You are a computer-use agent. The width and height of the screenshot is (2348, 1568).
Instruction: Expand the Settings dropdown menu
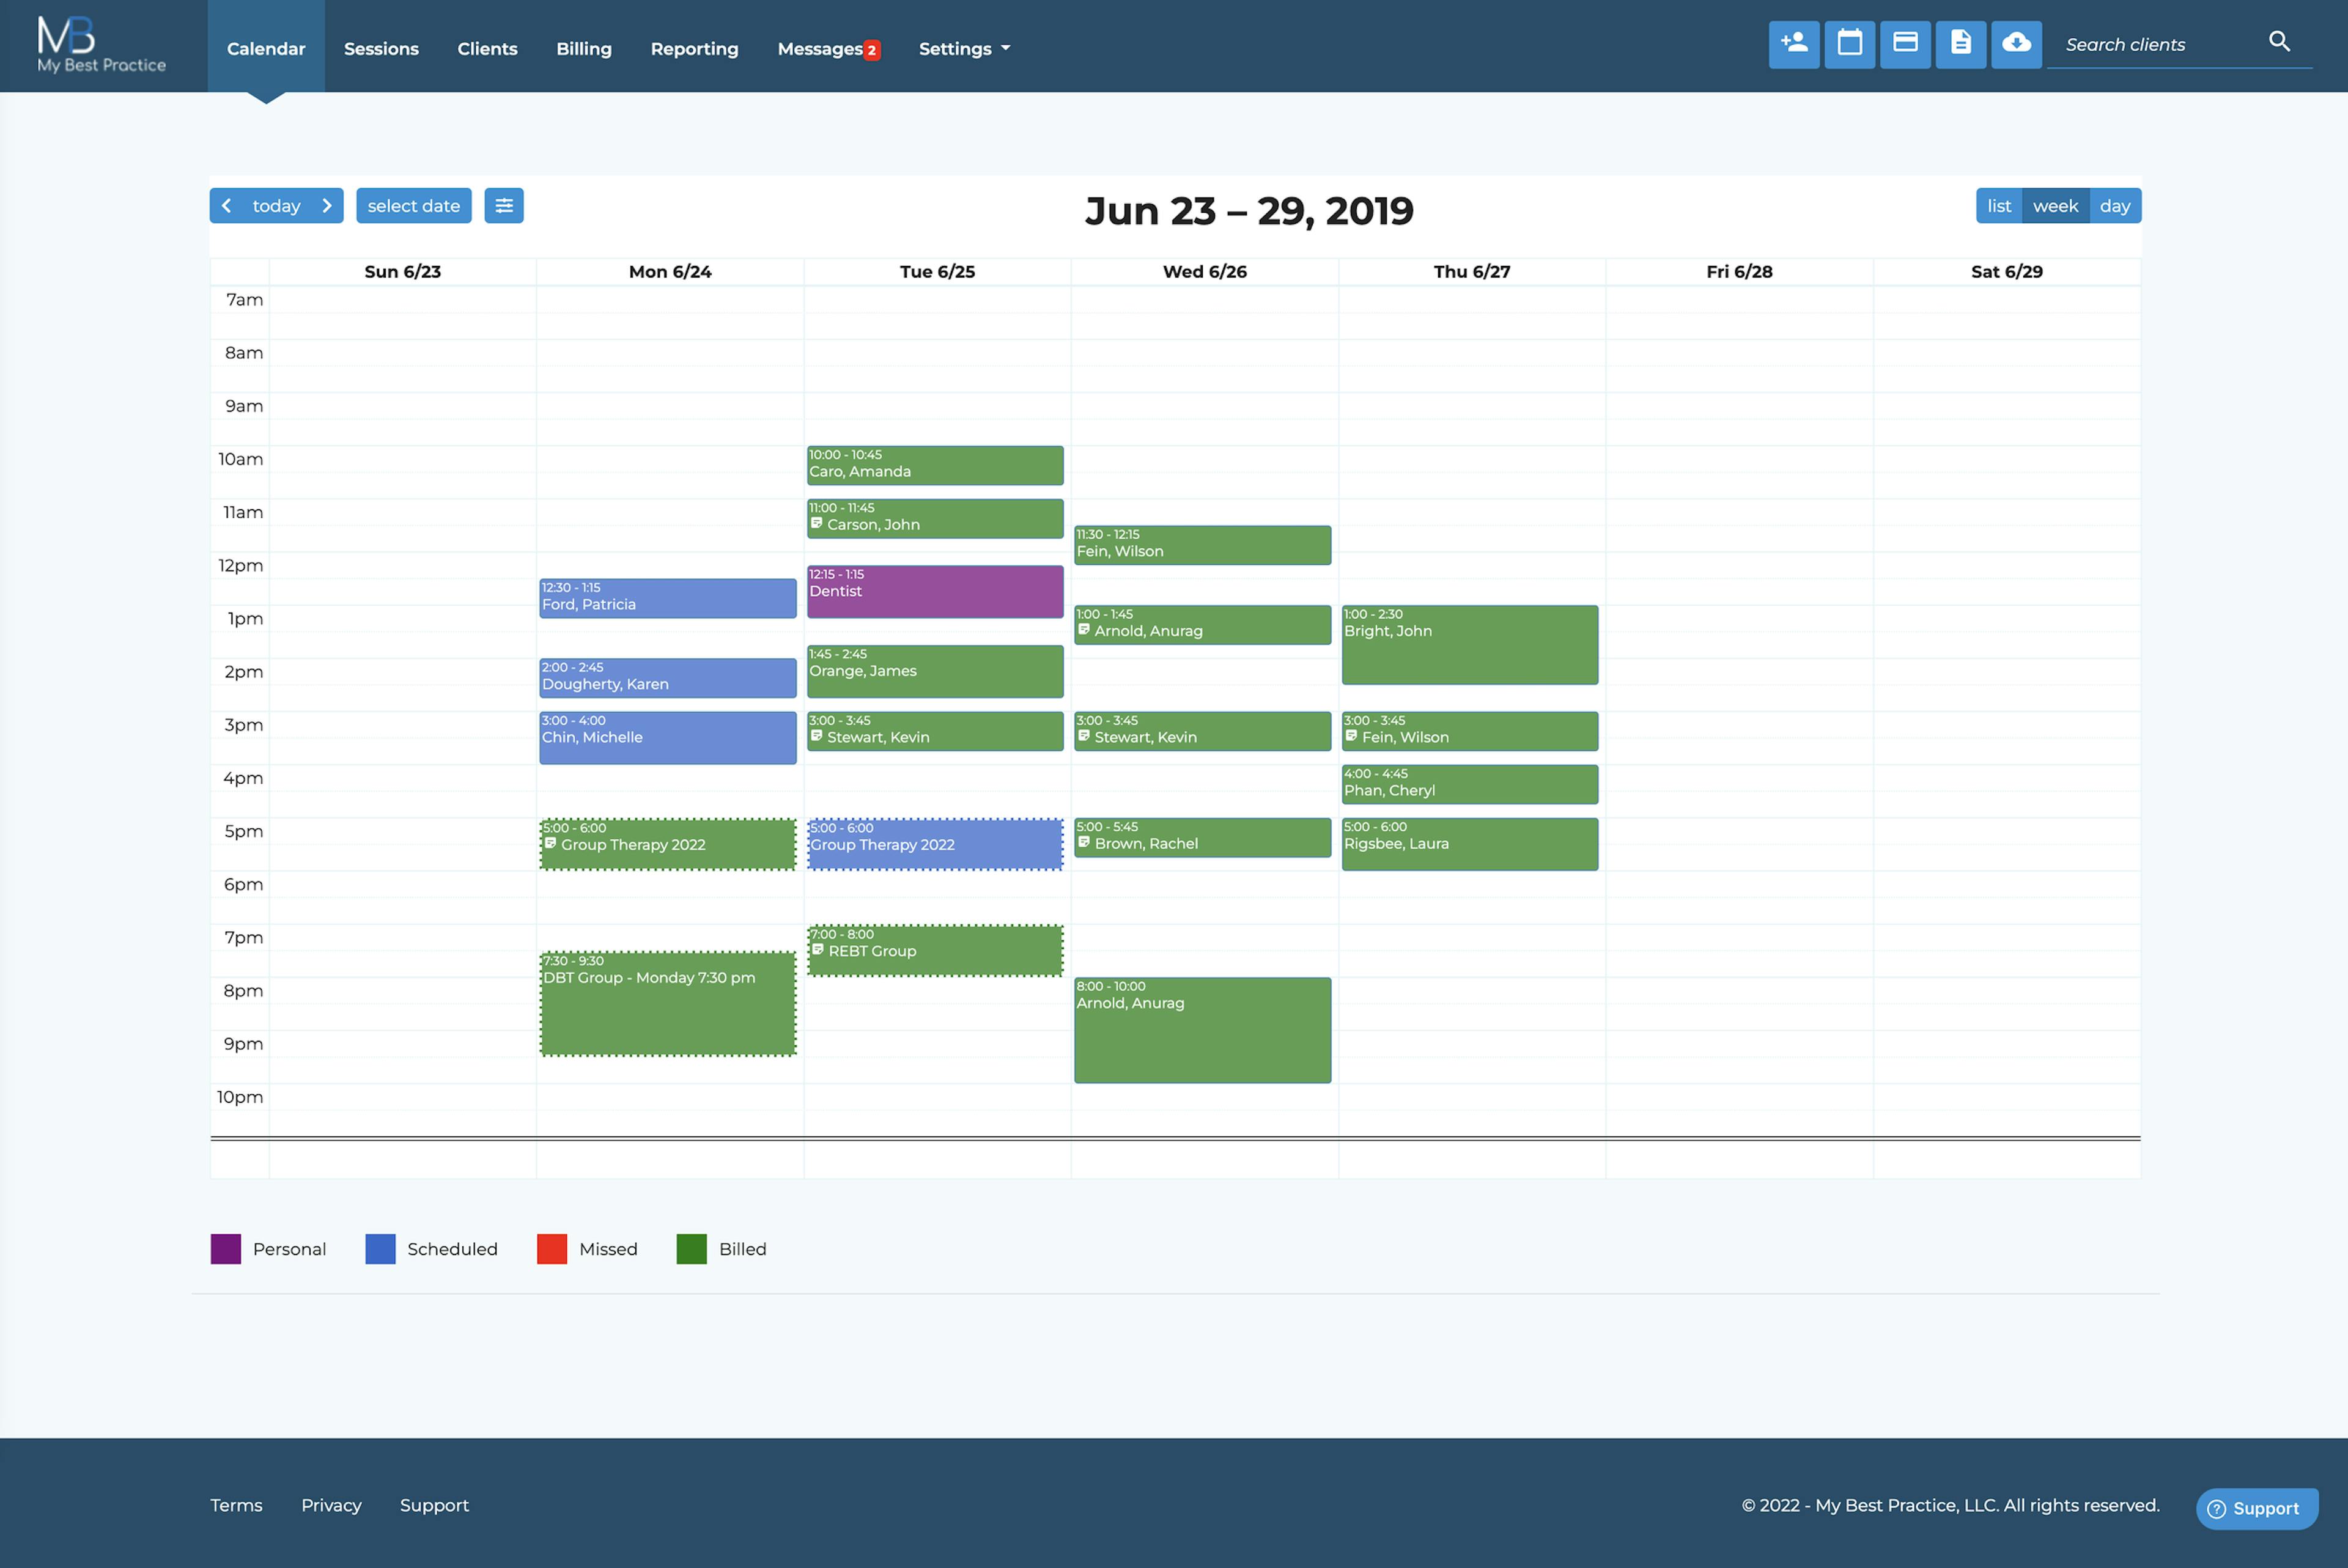pyautogui.click(x=964, y=49)
